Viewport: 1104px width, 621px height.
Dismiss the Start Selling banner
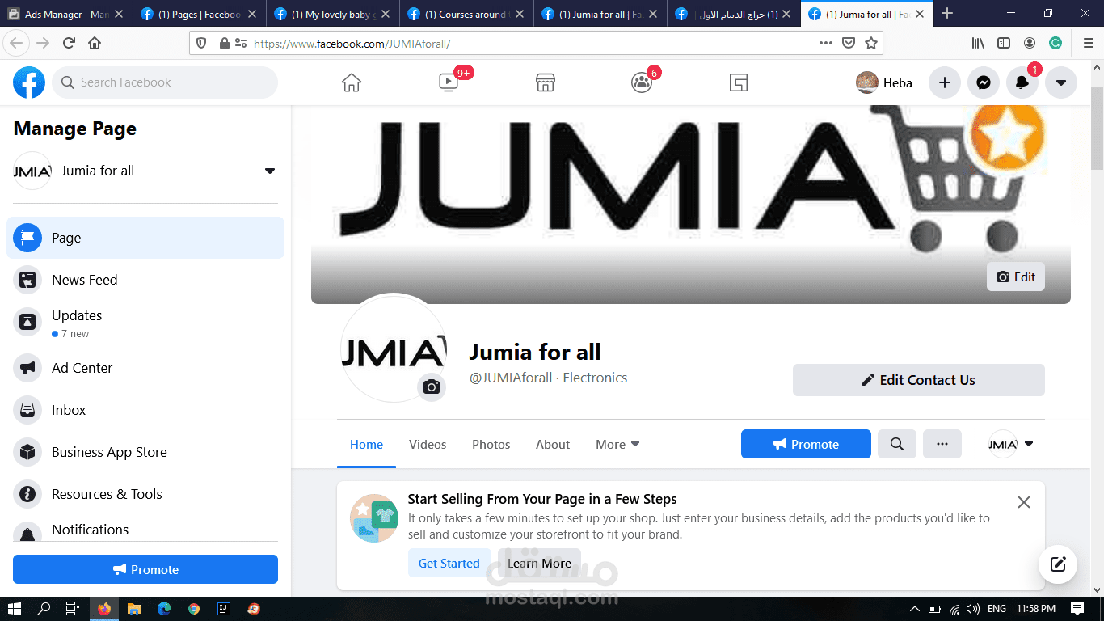click(1024, 502)
